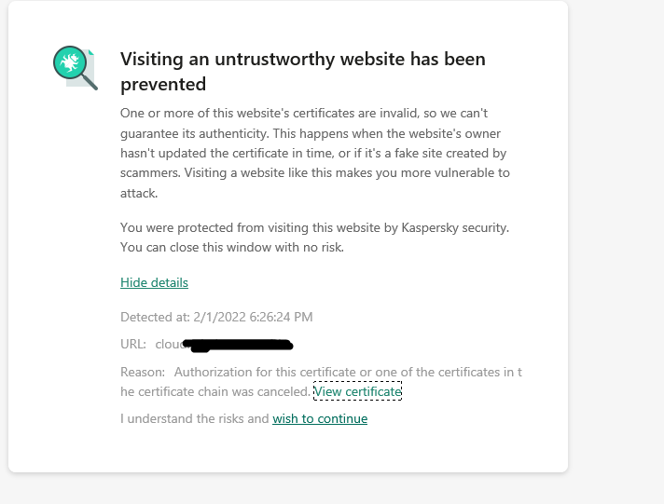Click the untrustworthy website warning heading
Screen dimensions: 664x504
[x=303, y=72]
